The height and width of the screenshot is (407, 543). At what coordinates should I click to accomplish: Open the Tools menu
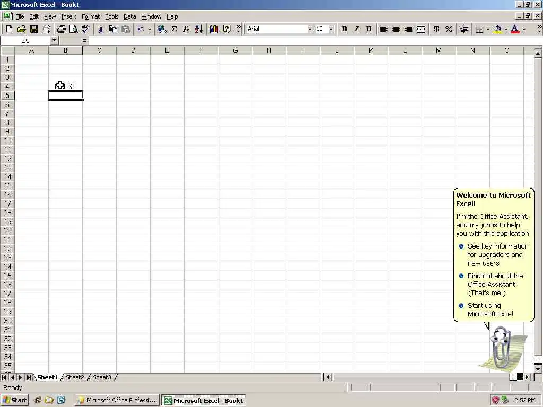(111, 16)
